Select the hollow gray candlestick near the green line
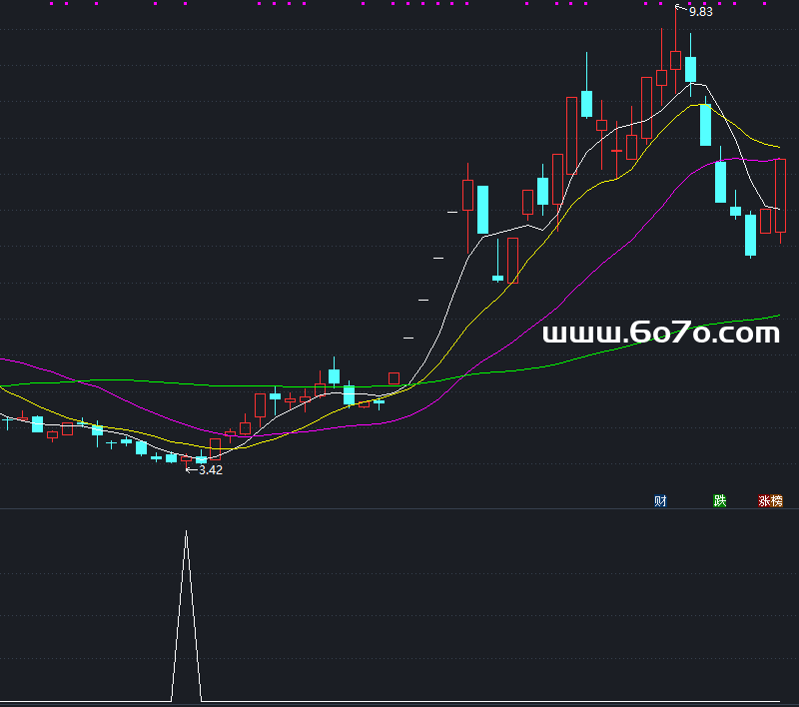Screen dimensions: 799x707 click(x=394, y=378)
